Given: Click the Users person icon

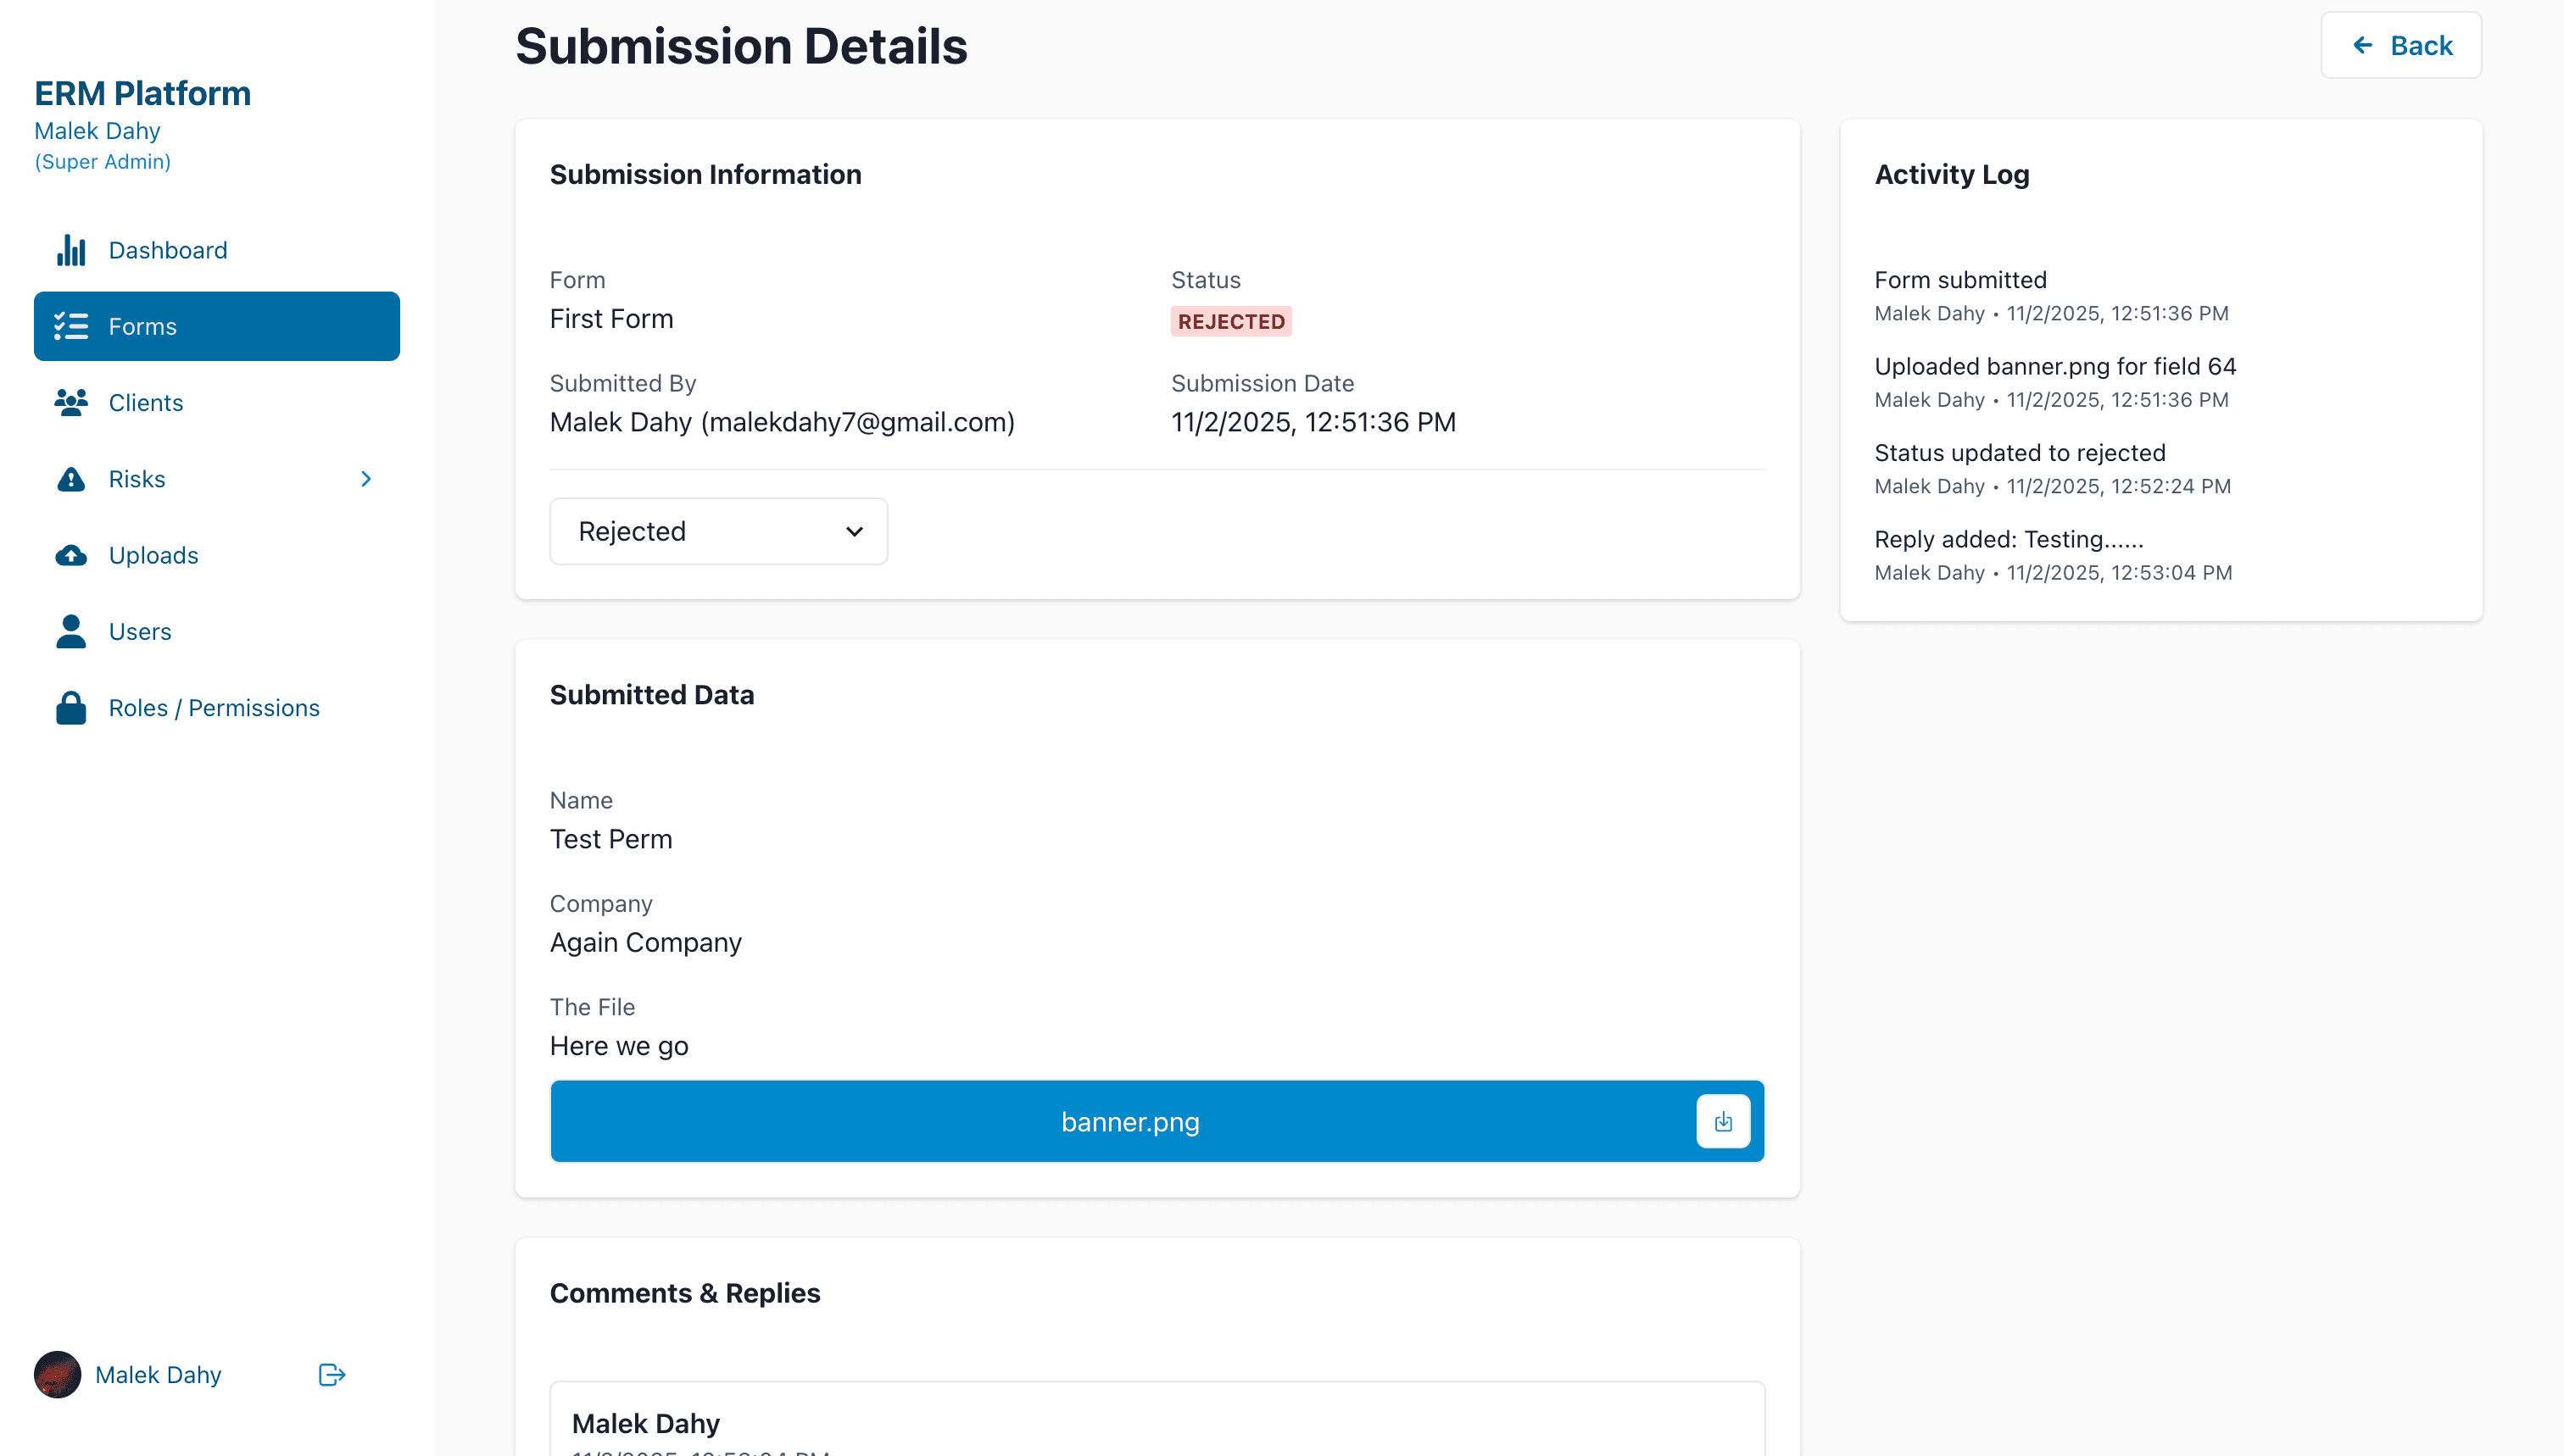Looking at the screenshot, I should coord(71,632).
